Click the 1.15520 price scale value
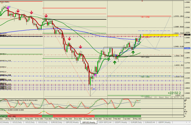 (187, 68)
